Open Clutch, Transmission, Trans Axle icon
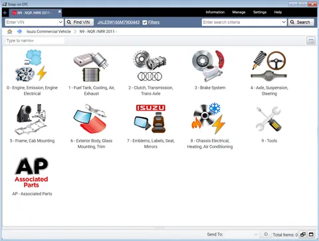Screen dimensions: 319x241 click(150, 66)
